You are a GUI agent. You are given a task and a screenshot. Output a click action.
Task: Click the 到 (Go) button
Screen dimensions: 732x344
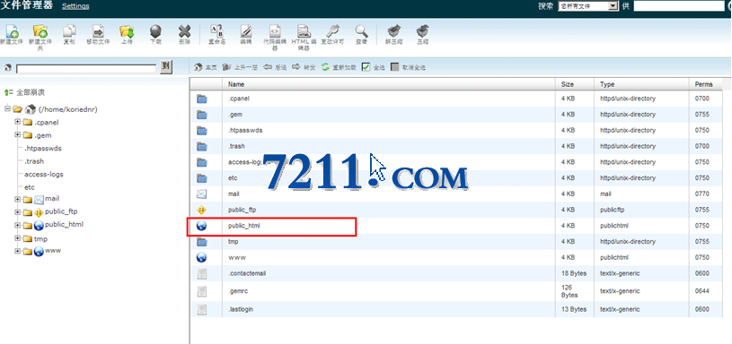pyautogui.click(x=166, y=67)
